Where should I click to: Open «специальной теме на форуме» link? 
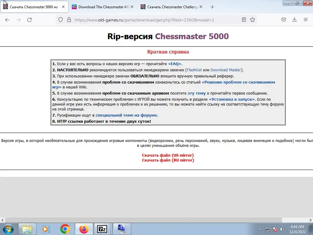point(127,115)
